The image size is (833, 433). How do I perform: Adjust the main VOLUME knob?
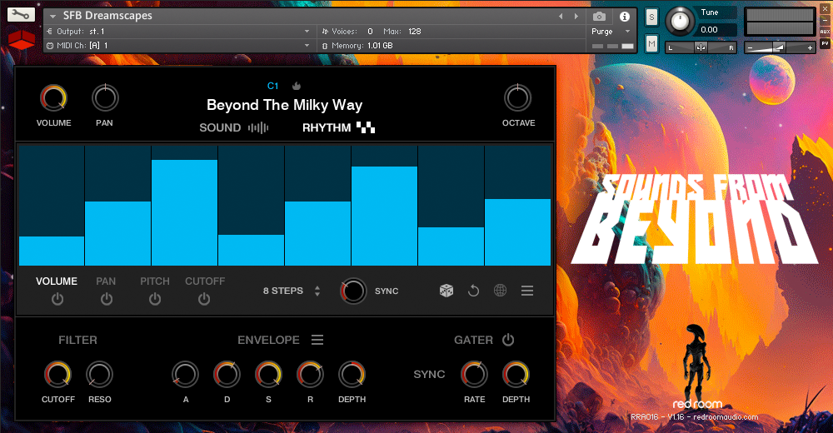pos(53,97)
